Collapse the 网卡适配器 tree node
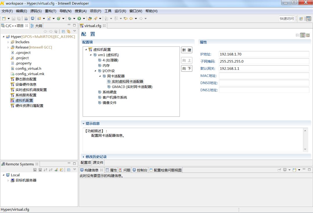Viewport: 313px width, 213px height. pyautogui.click(x=100, y=76)
